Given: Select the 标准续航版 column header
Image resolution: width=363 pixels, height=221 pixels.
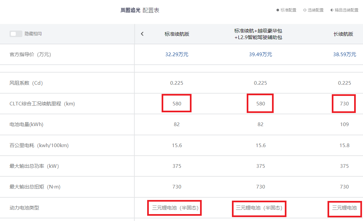Looking at the screenshot, I should point(177,34).
